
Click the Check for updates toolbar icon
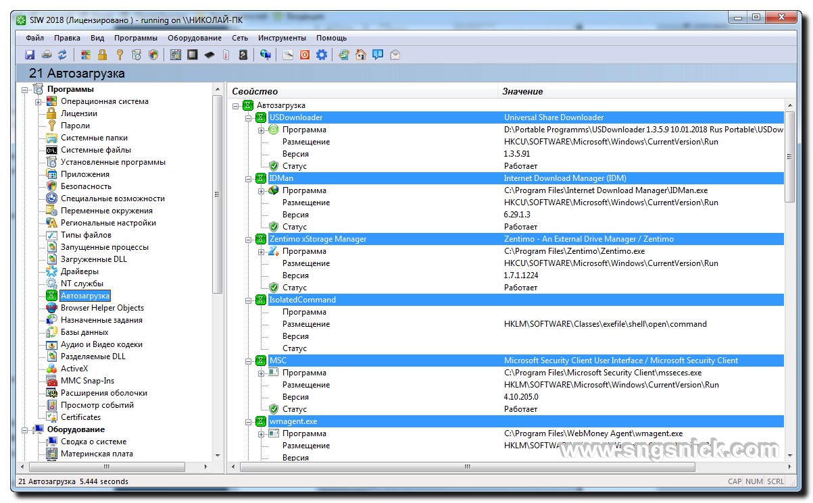344,55
